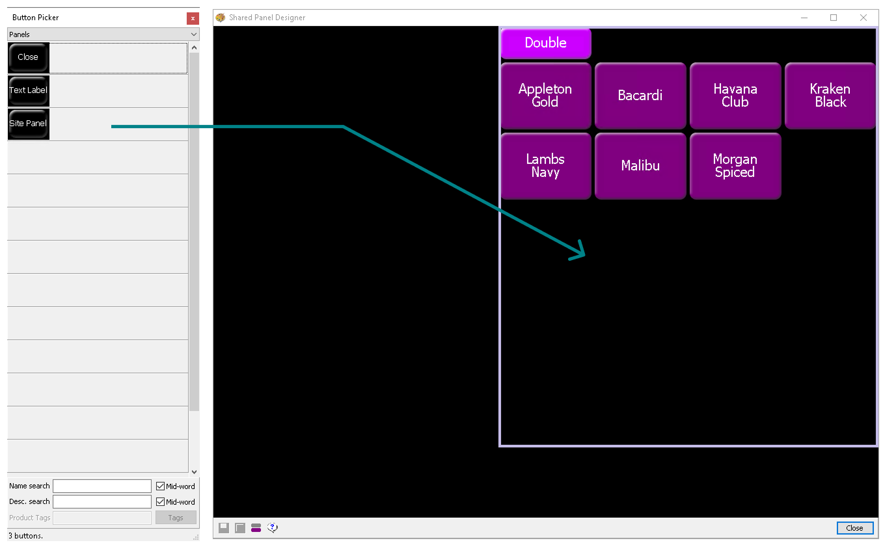Click the grey and purple button style icon

pyautogui.click(x=256, y=528)
